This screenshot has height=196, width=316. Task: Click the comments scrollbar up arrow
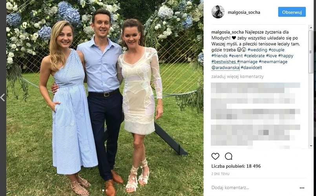(x=311, y=27)
